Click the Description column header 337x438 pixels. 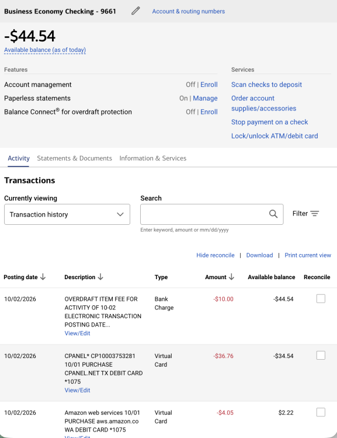(79, 277)
